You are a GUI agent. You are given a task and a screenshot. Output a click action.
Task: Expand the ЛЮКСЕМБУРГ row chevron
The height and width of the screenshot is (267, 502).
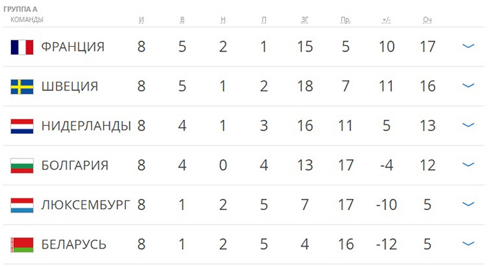pos(468,205)
